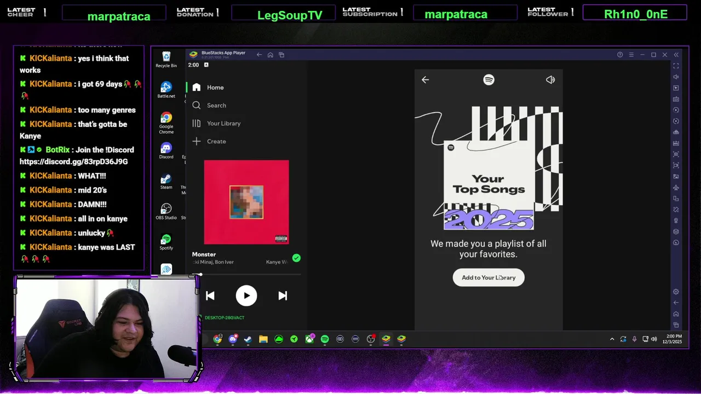Click BlueStacks airplane mode icon
Screen dimensions: 701x394
click(x=676, y=187)
